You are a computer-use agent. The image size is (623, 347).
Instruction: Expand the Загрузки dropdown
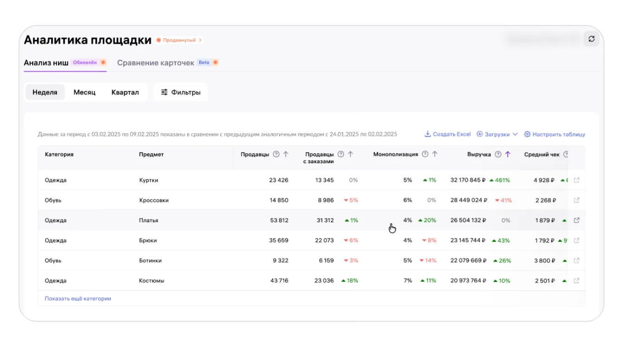point(497,135)
